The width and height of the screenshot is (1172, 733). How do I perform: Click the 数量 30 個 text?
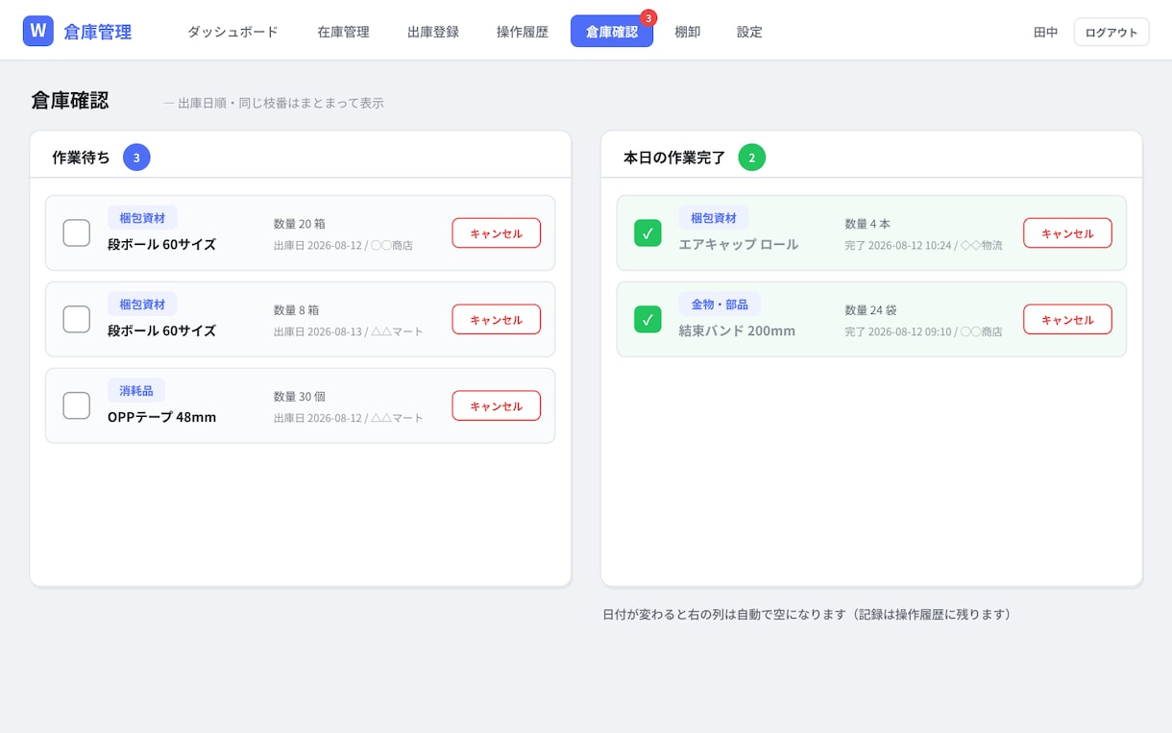point(300,397)
